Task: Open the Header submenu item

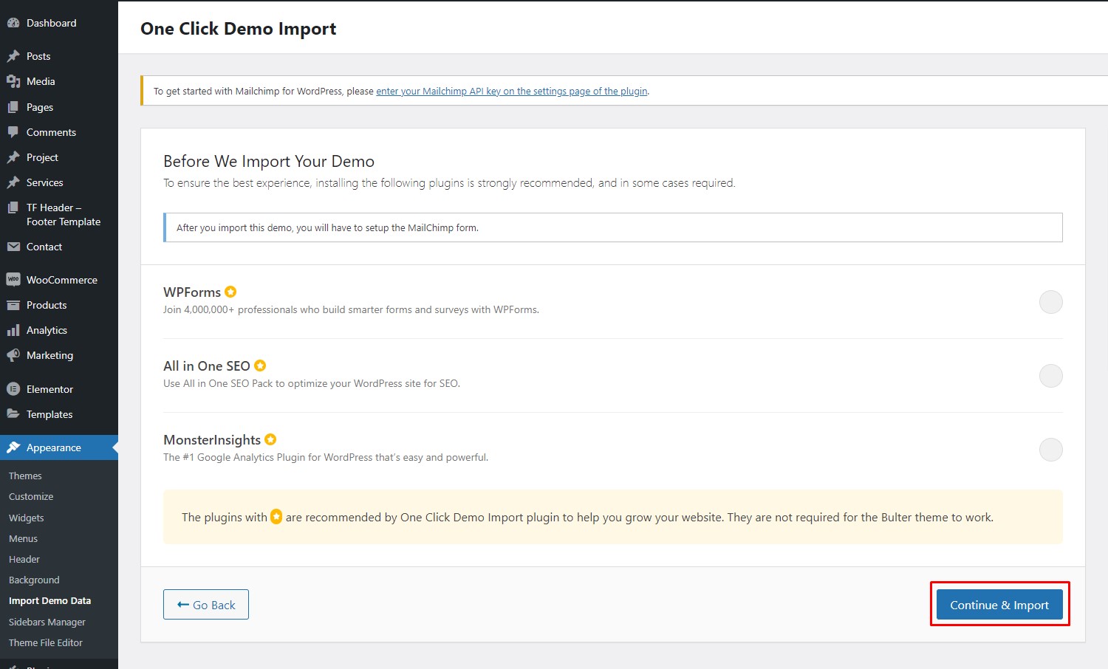Action: coord(24,560)
